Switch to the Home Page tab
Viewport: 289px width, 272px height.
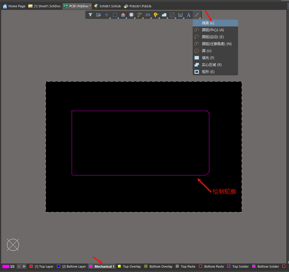(14, 6)
